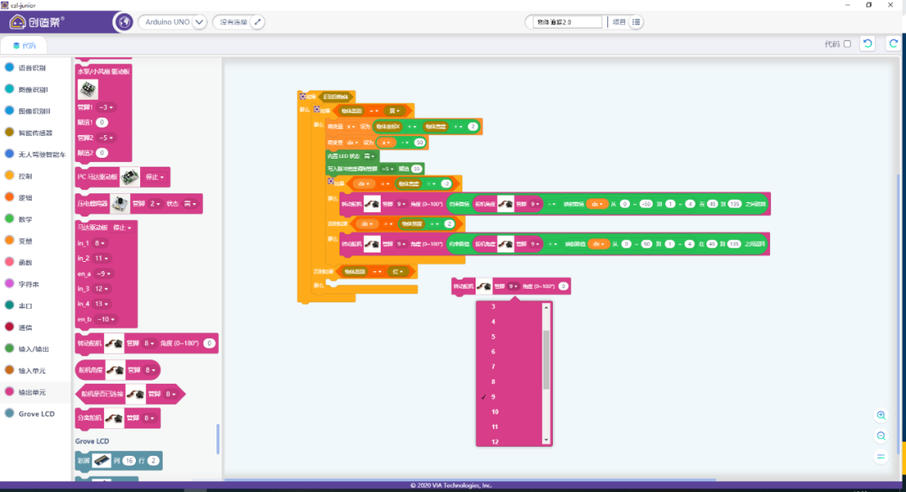Screen dimensions: 906x492
Task: Choose pin 10 from the dropdown list
Action: click(495, 411)
